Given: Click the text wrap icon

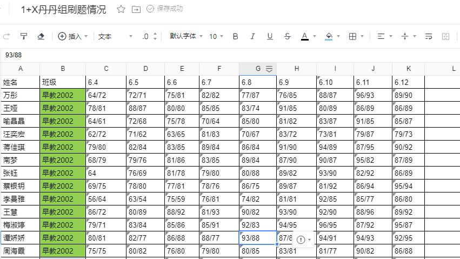Looking at the screenshot, I should coord(429,36).
